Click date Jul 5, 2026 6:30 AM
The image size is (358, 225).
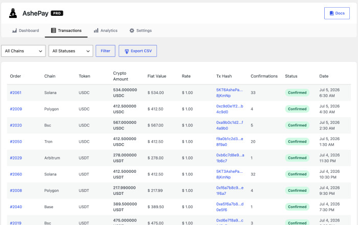[329, 93]
